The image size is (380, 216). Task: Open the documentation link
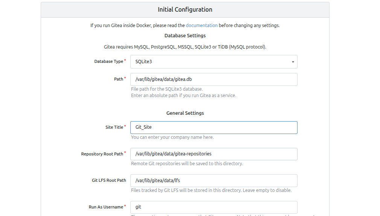pos(201,26)
